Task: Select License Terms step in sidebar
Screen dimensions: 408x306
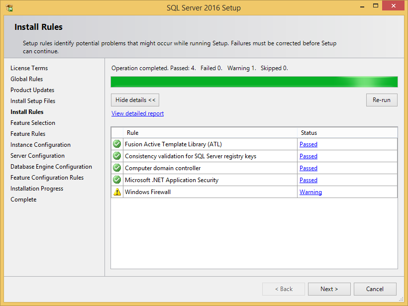Action: click(x=29, y=68)
